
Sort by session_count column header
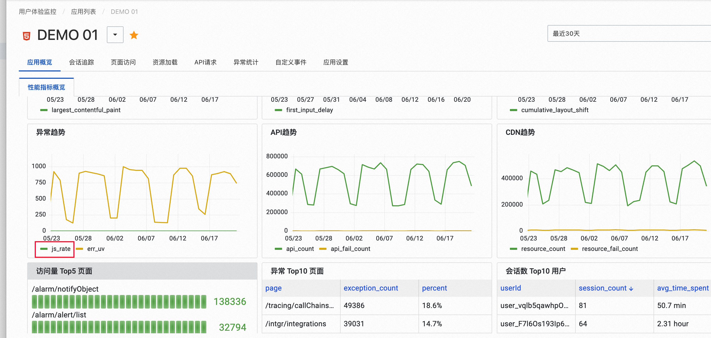(x=603, y=288)
